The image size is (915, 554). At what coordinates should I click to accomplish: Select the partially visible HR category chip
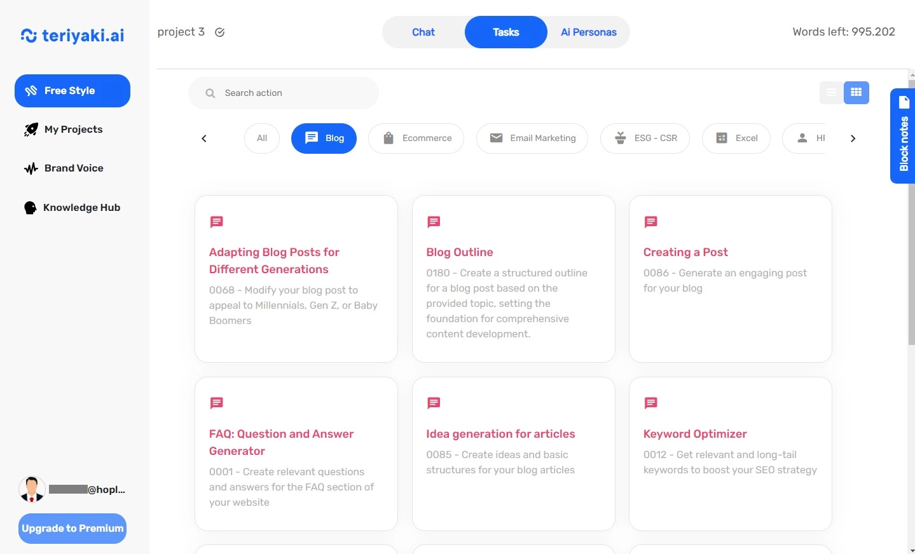(804, 138)
